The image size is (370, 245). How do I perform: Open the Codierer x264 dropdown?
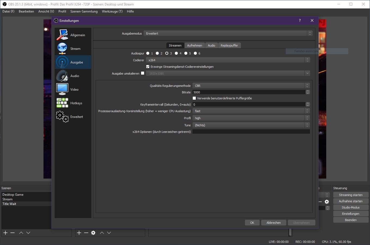228,60
